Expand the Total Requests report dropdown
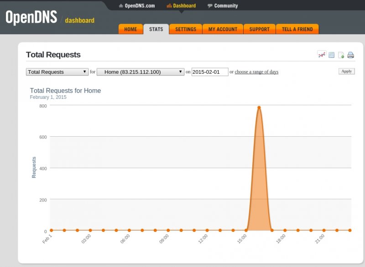 [57, 72]
